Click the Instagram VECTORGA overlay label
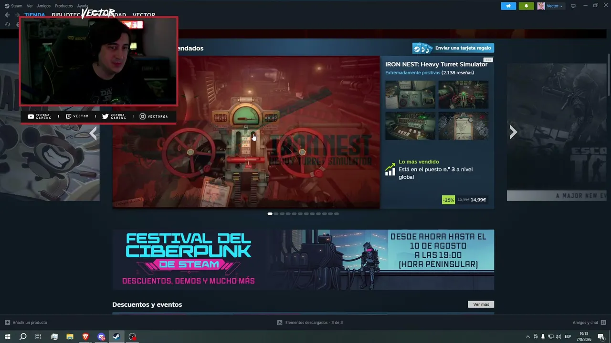Viewport: 611px width, 343px height. coord(158,116)
